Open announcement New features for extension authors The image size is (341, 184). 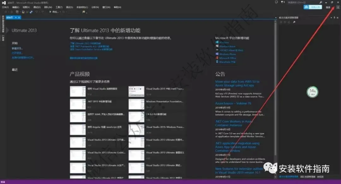click(x=239, y=170)
